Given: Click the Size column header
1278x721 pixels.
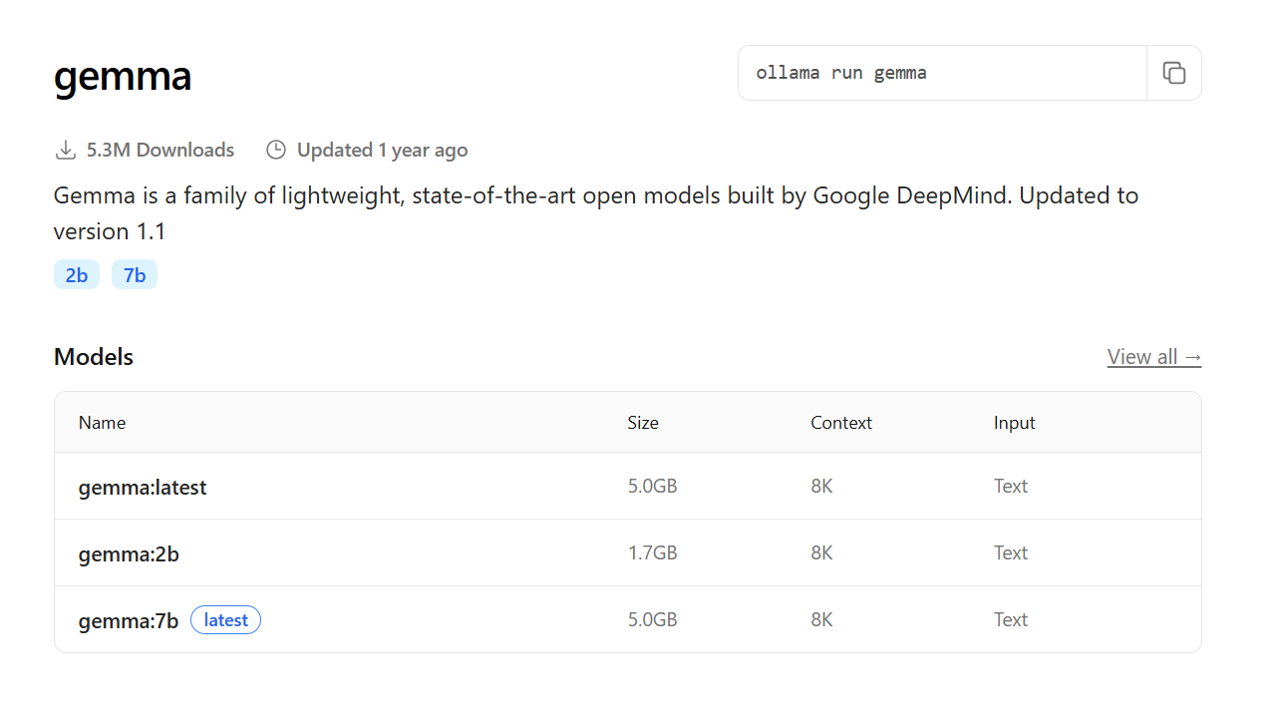Looking at the screenshot, I should [x=643, y=423].
